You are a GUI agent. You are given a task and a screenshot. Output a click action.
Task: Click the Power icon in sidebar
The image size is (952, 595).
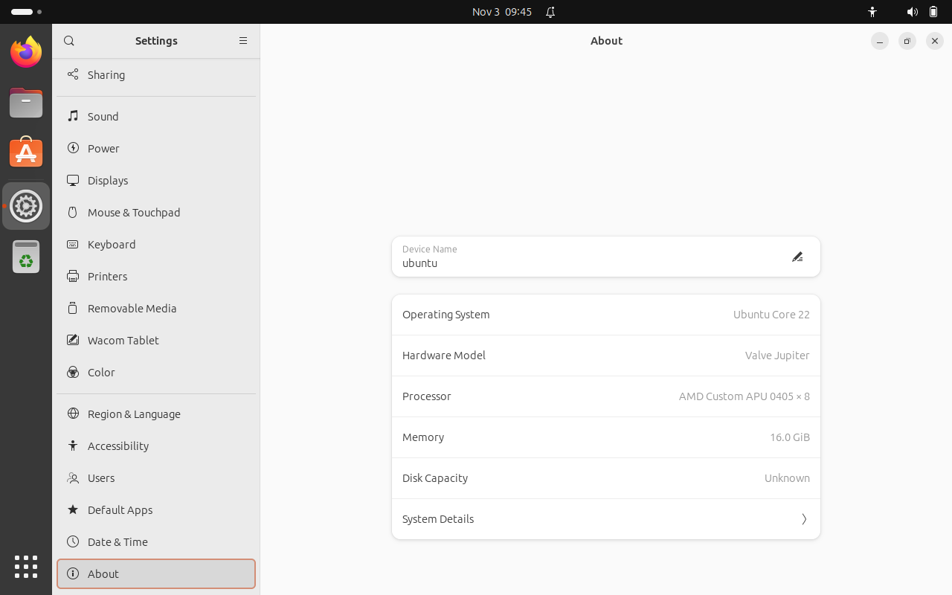point(73,148)
